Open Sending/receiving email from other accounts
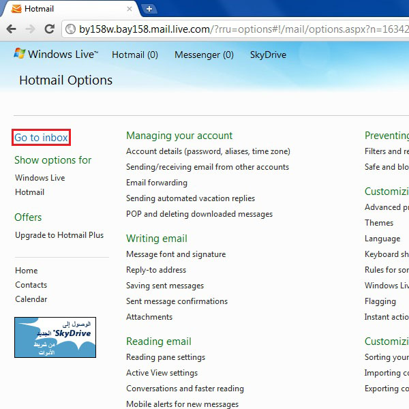This screenshot has height=409, width=409. click(208, 167)
